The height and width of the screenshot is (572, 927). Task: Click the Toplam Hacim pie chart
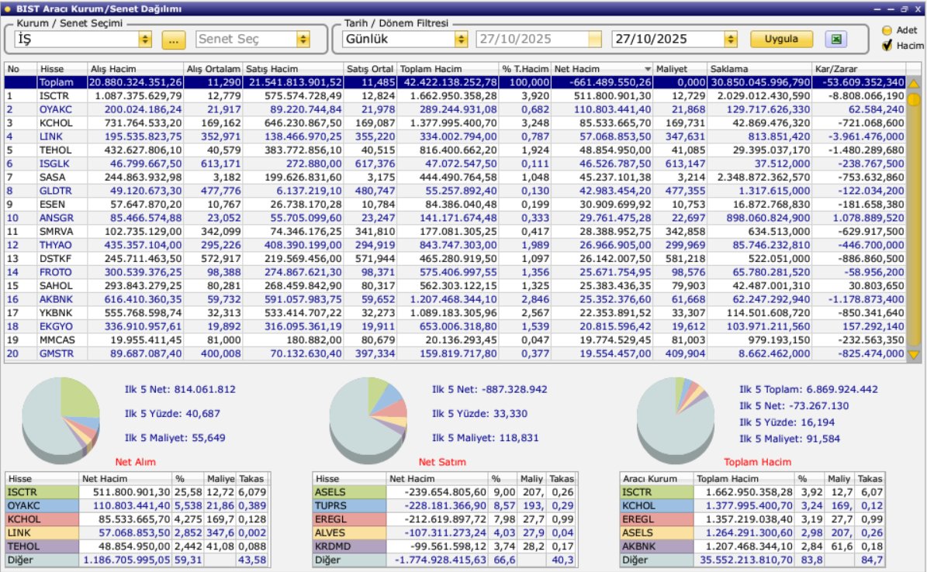(676, 420)
